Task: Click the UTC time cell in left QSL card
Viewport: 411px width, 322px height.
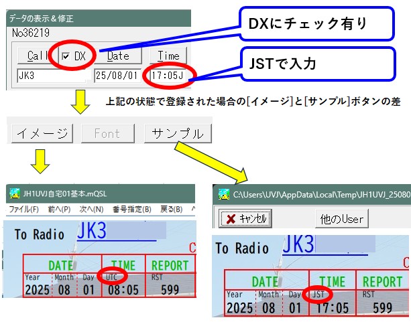Action: point(123,284)
